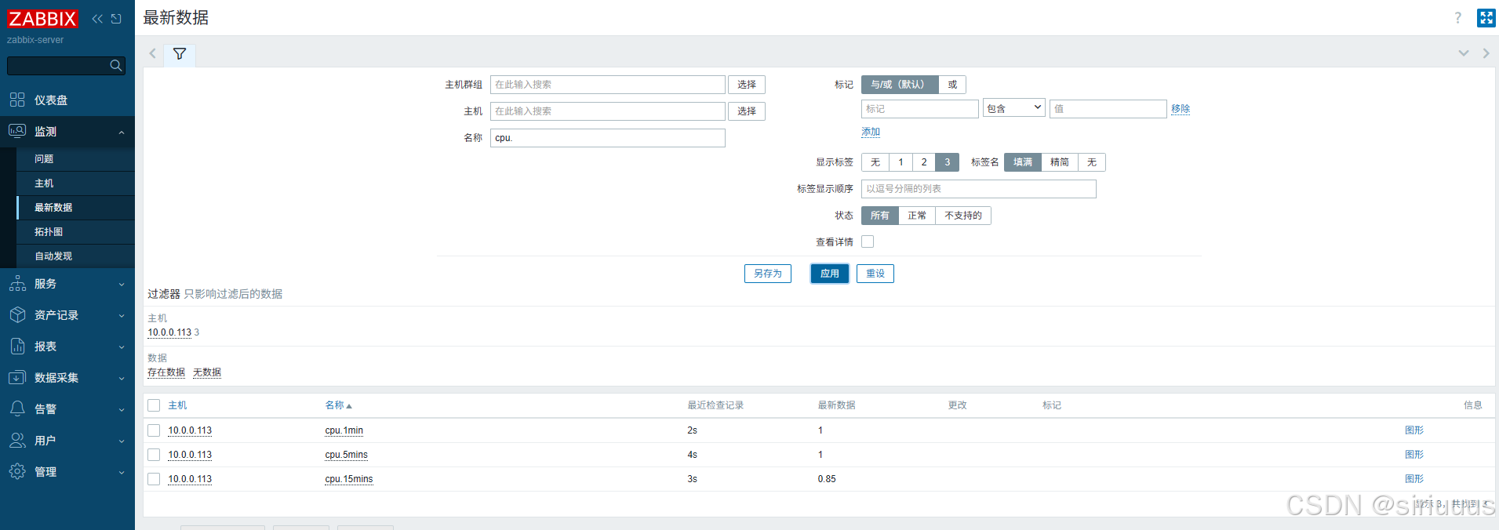Click 移除 tag link
The image size is (1499, 530).
1181,109
